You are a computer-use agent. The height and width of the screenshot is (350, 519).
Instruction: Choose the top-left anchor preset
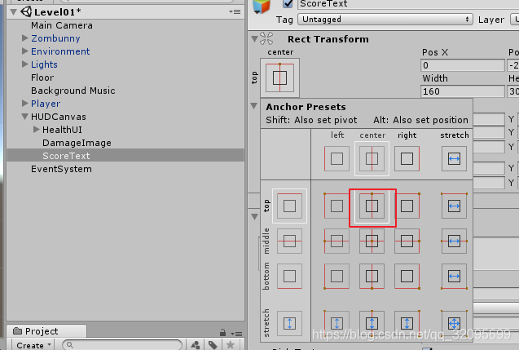pyautogui.click(x=336, y=206)
